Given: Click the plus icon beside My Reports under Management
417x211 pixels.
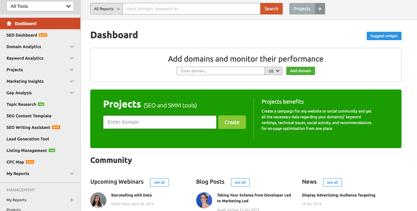Looking at the screenshot, I should tap(71, 200).
